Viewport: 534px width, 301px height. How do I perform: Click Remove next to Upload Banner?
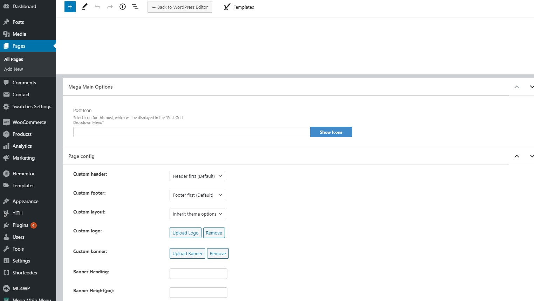218,253
